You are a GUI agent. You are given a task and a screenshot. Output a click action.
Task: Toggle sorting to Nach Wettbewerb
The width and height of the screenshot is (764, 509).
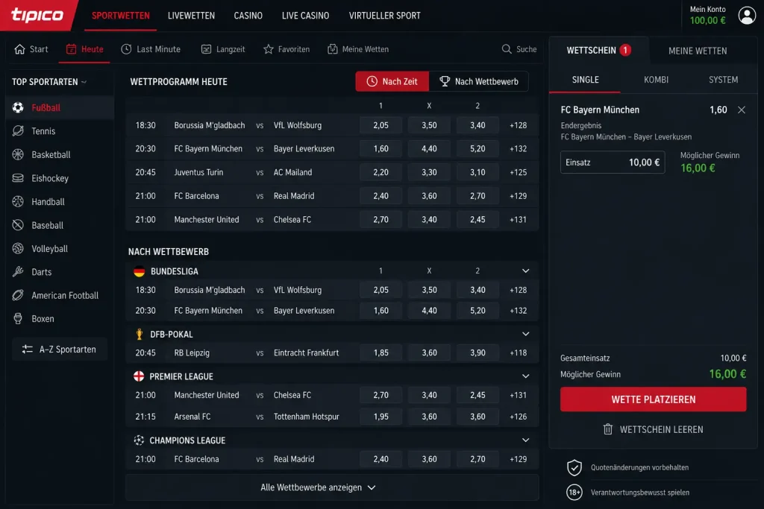click(x=478, y=81)
